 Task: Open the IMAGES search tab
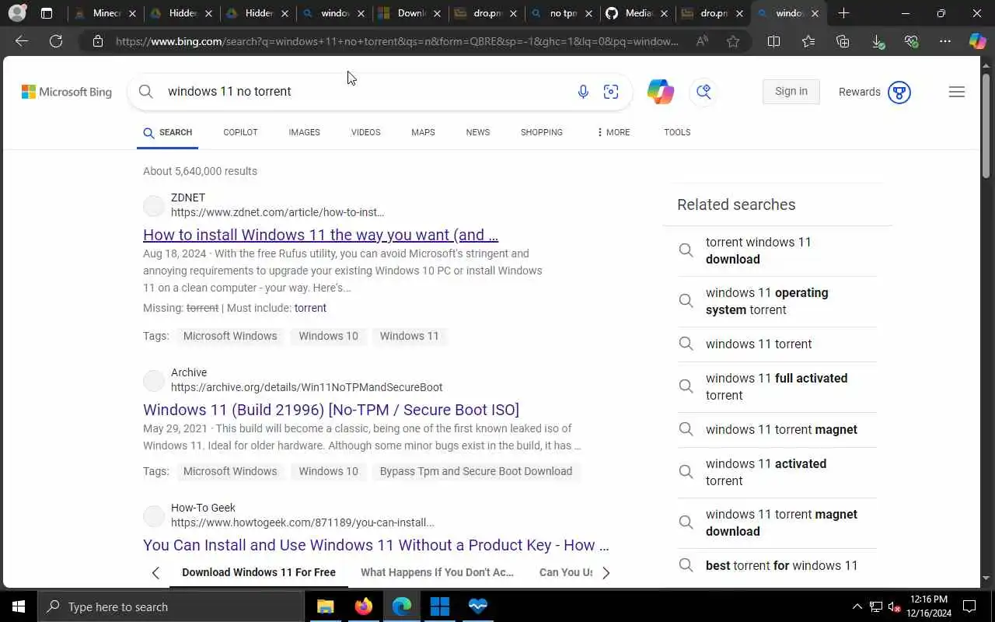[x=304, y=132]
